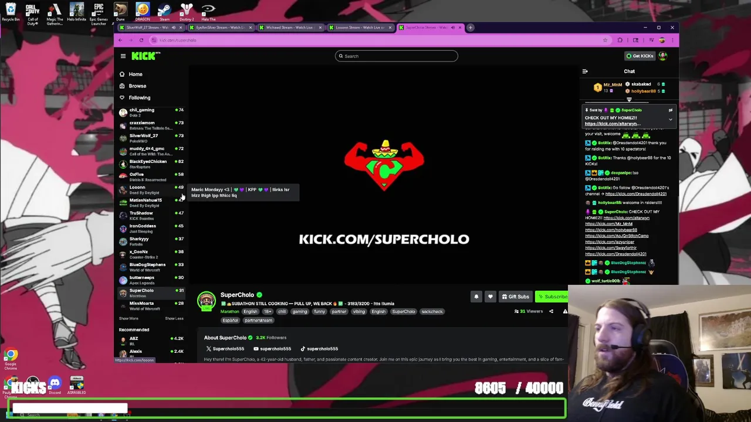Click the Gift Subs button
This screenshot has height=422, width=751.
[515, 297]
